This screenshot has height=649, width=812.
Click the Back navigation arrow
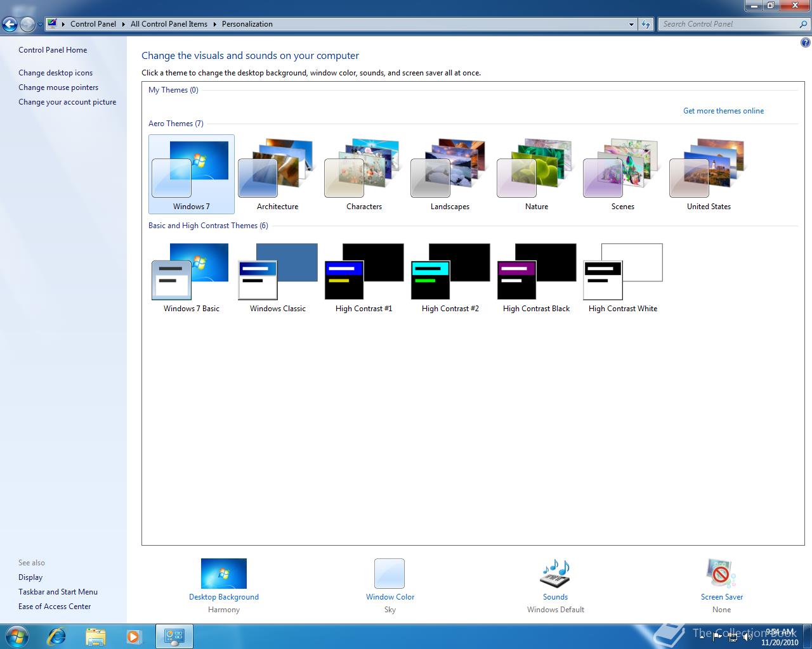coord(10,24)
